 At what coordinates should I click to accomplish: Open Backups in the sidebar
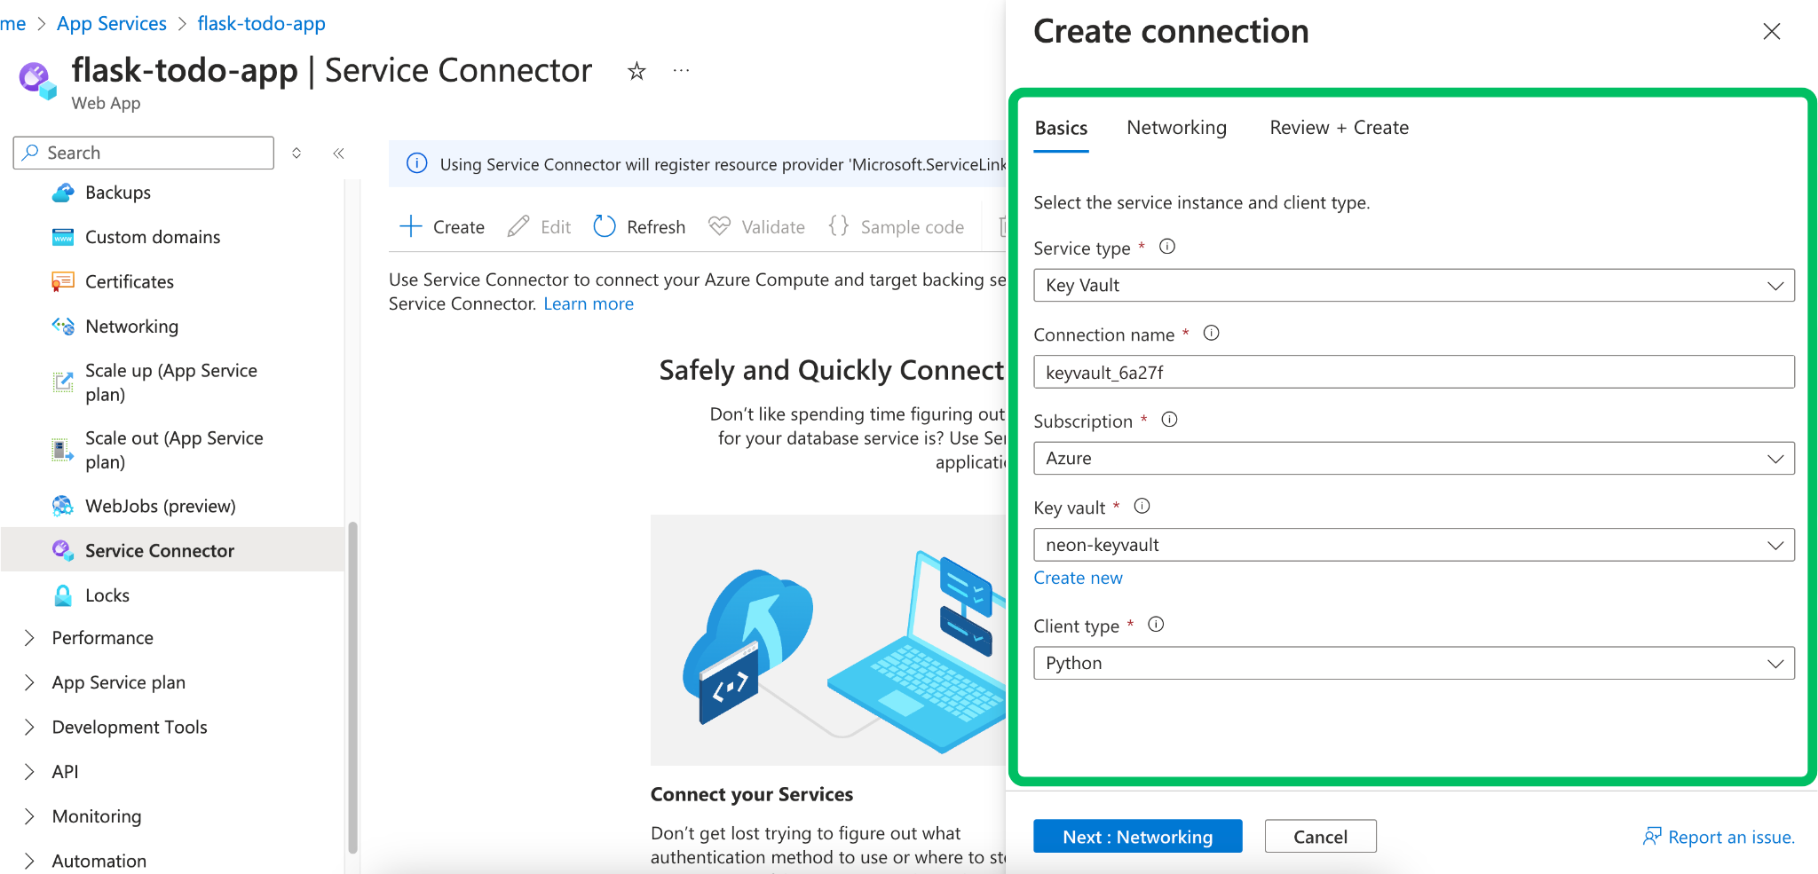[x=117, y=193]
